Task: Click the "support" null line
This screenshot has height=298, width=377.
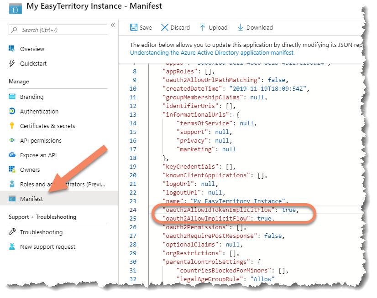Action: 204,132
